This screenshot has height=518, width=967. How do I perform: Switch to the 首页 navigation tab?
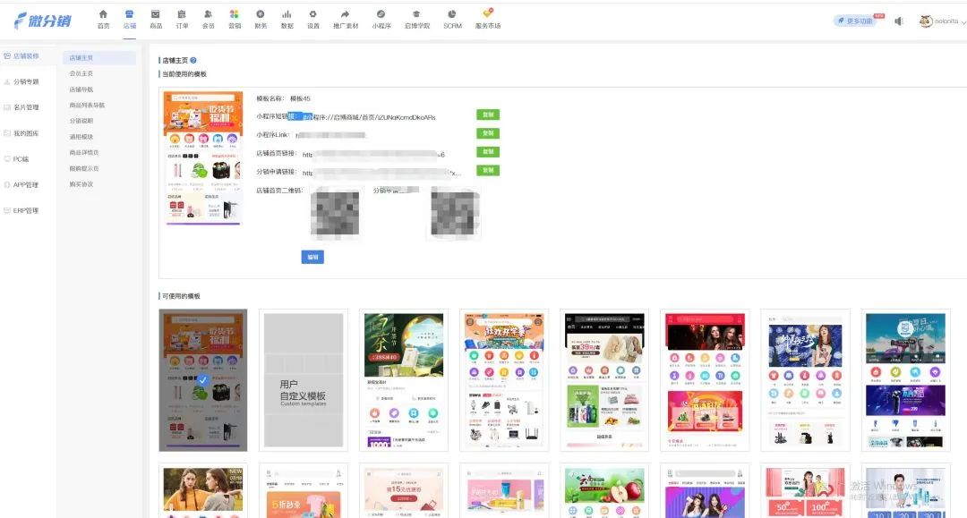pos(103,18)
